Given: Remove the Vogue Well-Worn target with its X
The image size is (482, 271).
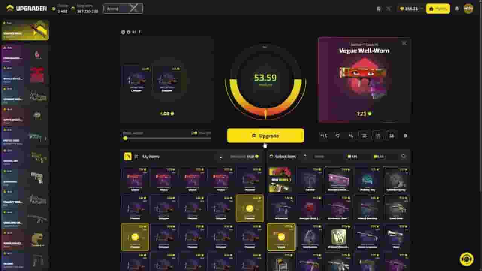Looking at the screenshot, I should (x=404, y=43).
